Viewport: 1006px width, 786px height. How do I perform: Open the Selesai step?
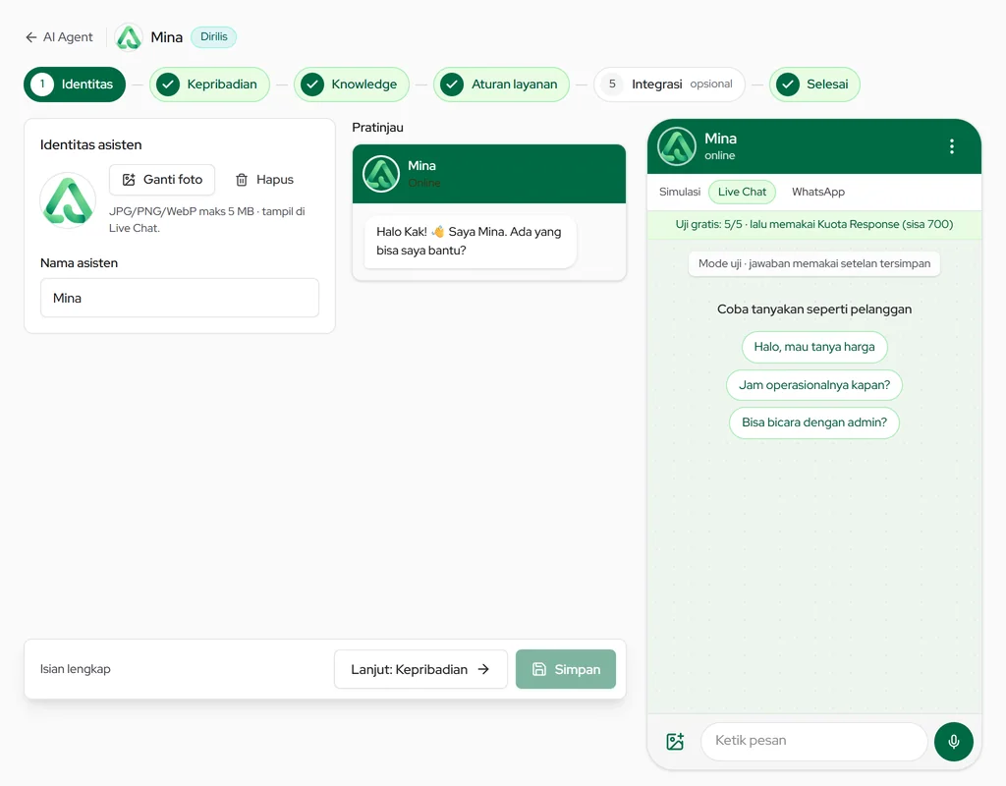pos(814,84)
